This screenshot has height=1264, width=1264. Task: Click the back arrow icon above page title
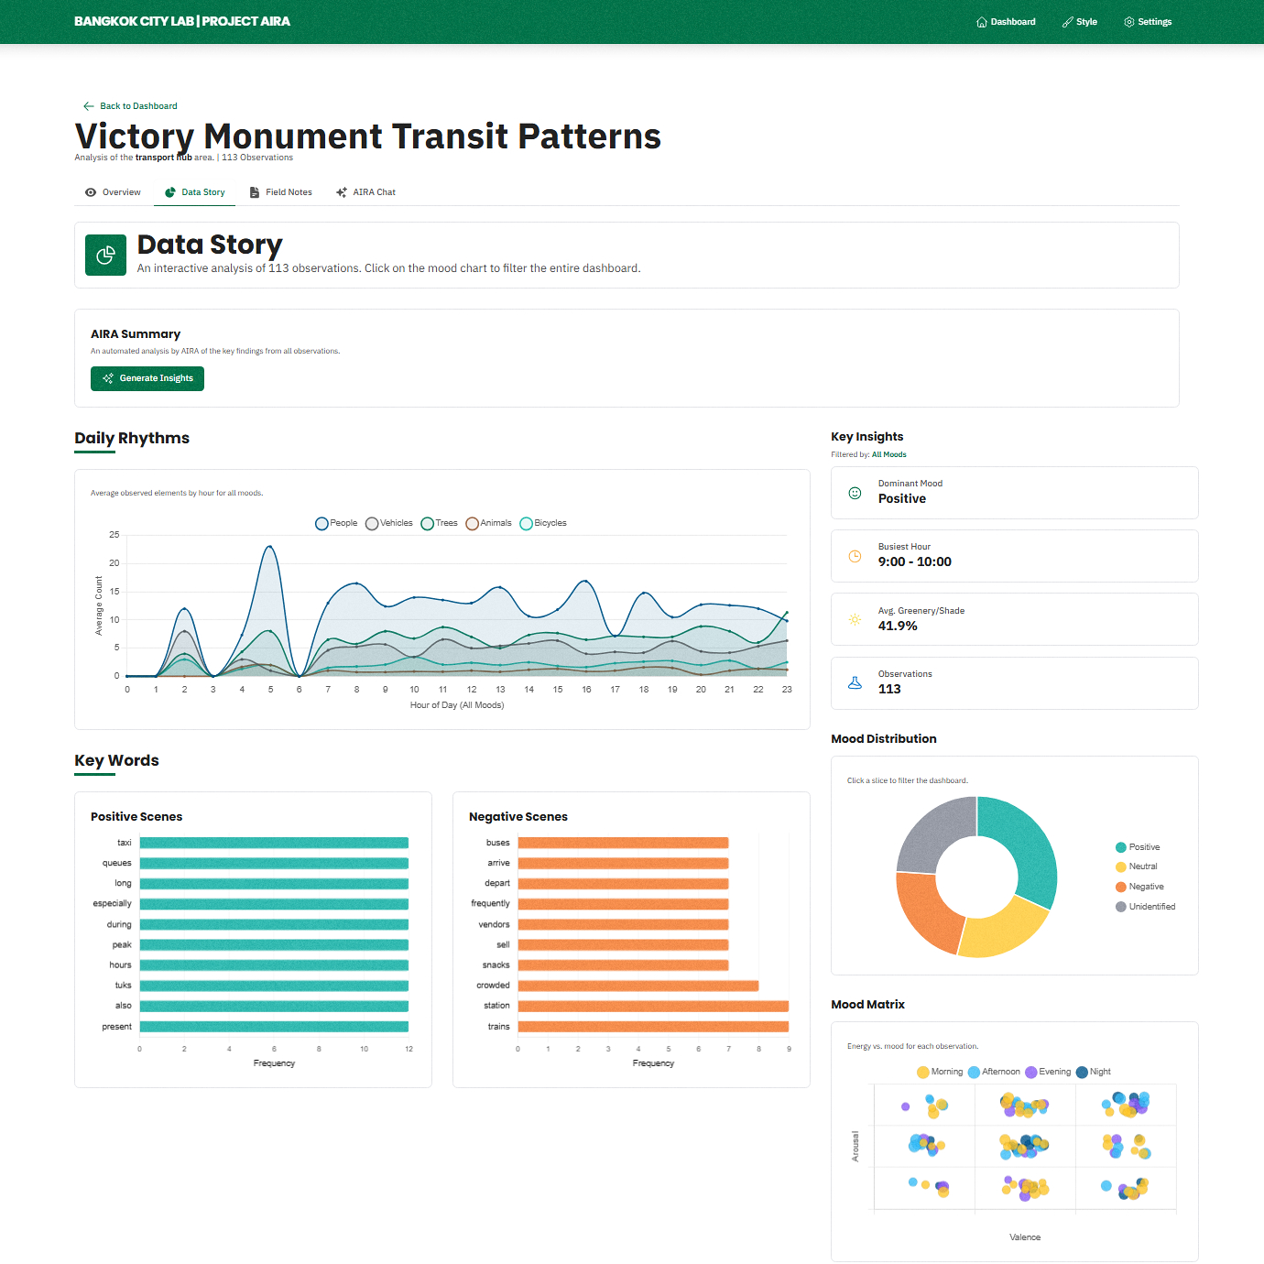88,106
